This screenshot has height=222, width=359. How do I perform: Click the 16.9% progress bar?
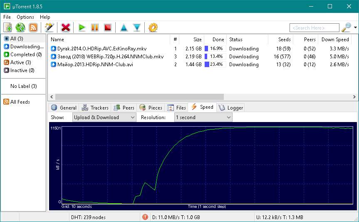[x=215, y=49]
